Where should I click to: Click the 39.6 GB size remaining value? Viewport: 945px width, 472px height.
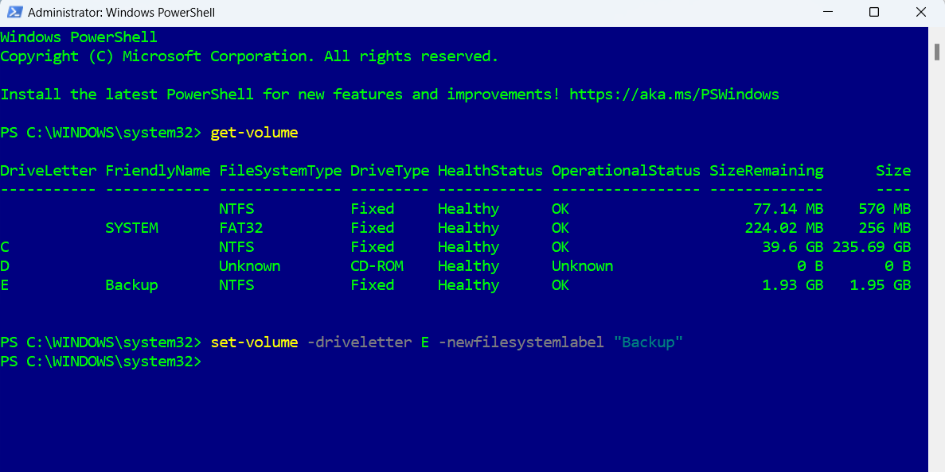(x=792, y=247)
